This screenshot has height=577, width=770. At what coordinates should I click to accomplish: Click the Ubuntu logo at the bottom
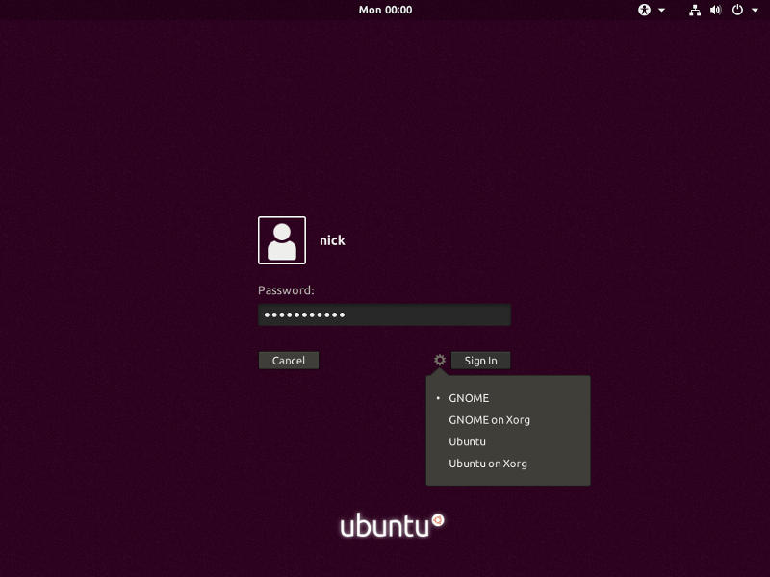point(393,523)
